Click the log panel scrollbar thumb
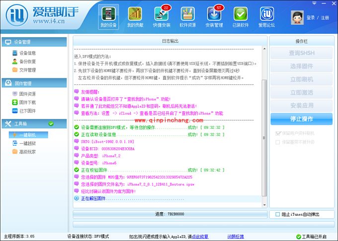The image size is (338, 241). (x=264, y=138)
